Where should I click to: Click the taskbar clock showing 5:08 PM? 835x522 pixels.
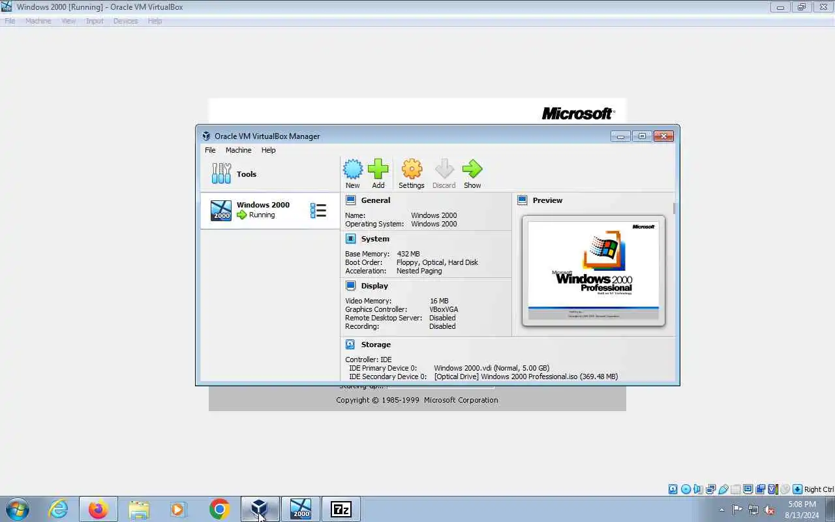click(x=802, y=510)
